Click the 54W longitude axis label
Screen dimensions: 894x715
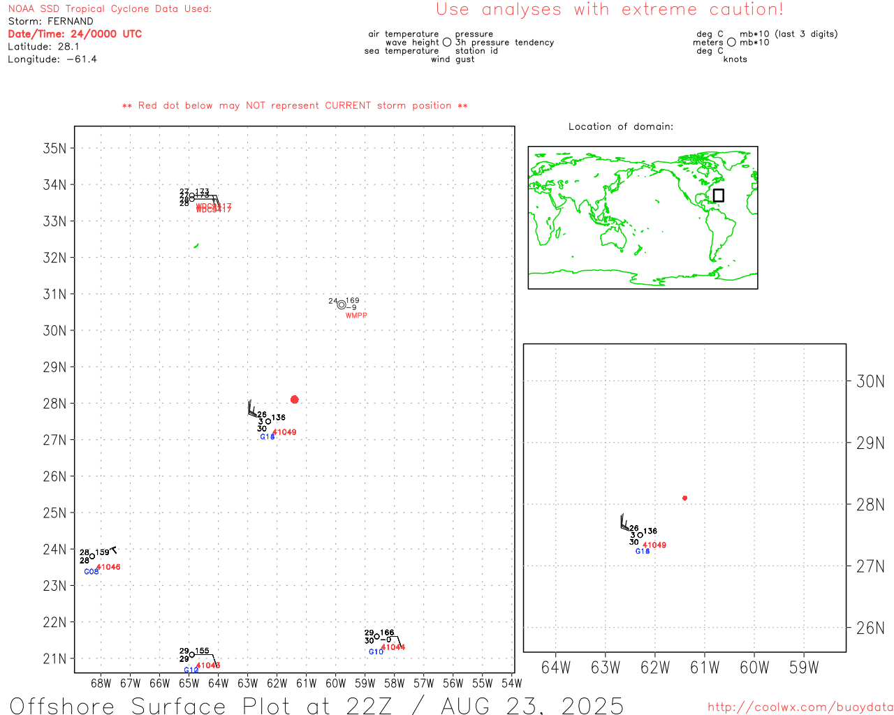[x=512, y=684]
